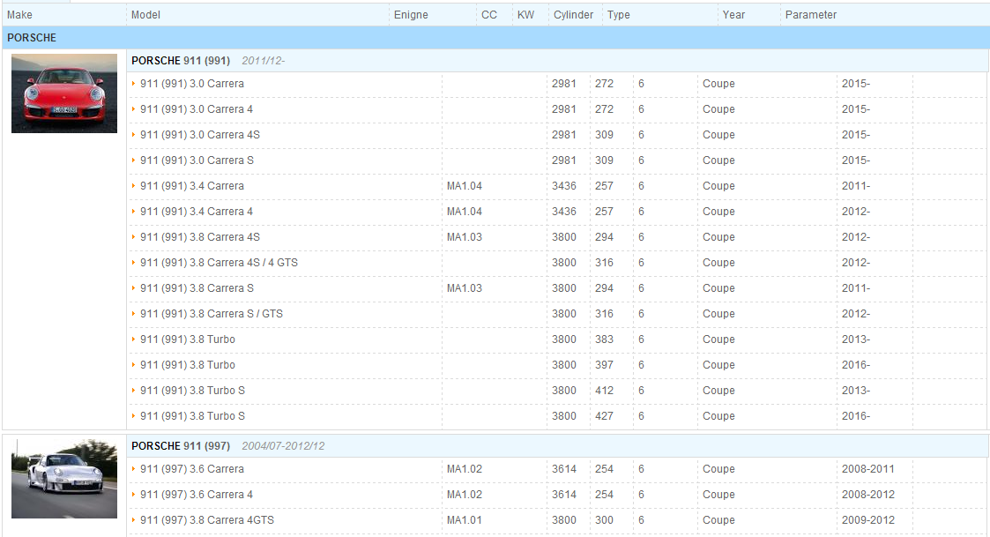990x537 pixels.
Task: Open the 911 (991) 3.4 Carrera link
Action: point(192,186)
